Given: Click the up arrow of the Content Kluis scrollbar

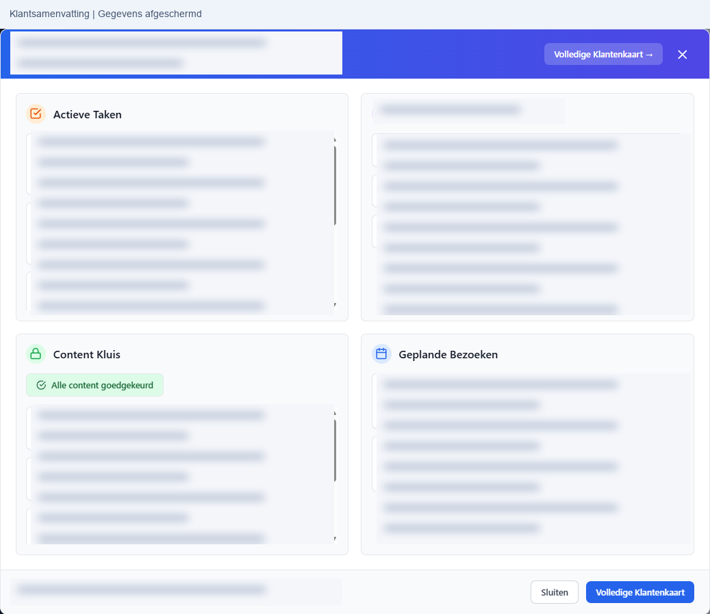Looking at the screenshot, I should 335,413.
